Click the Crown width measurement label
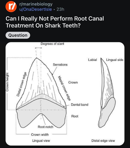This screenshot has width=130, height=148. click(40, 135)
